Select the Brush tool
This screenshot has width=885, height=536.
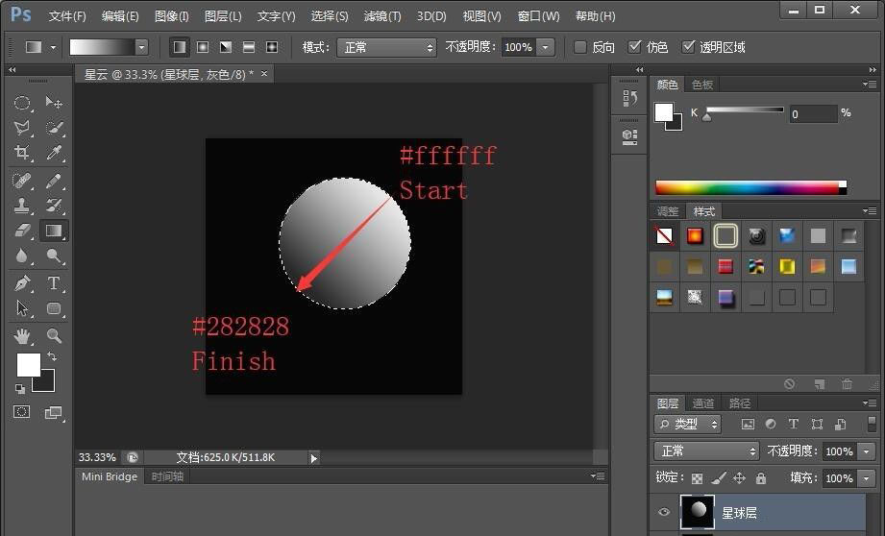(x=54, y=181)
